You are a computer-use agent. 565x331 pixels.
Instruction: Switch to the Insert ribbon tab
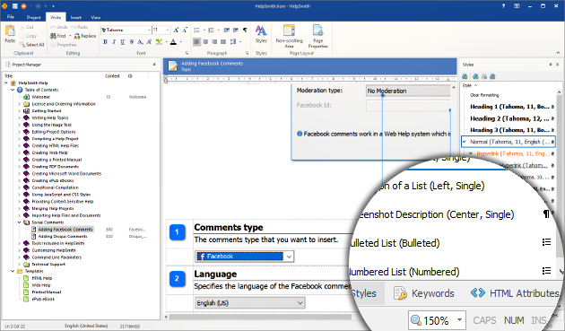pyautogui.click(x=75, y=17)
